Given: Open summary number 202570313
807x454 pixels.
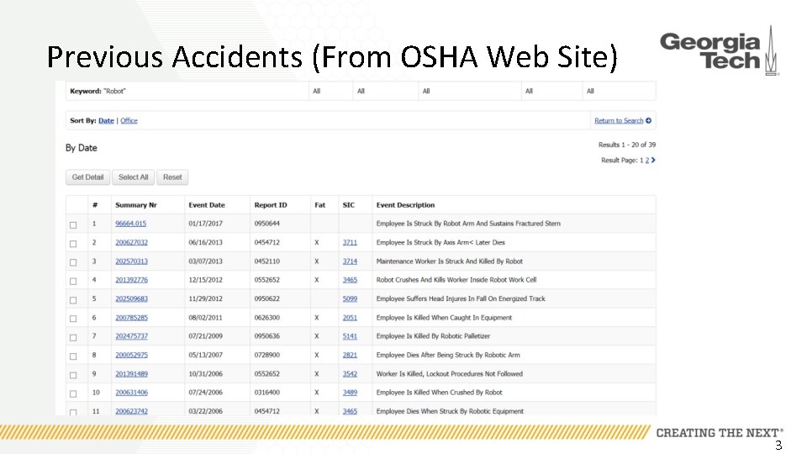Looking at the screenshot, I should click(131, 261).
